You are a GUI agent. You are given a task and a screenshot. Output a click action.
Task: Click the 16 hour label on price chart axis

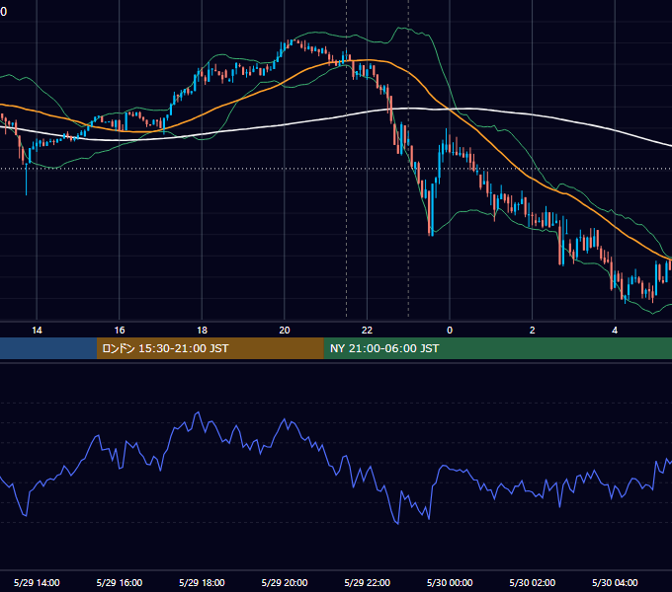[x=120, y=331]
